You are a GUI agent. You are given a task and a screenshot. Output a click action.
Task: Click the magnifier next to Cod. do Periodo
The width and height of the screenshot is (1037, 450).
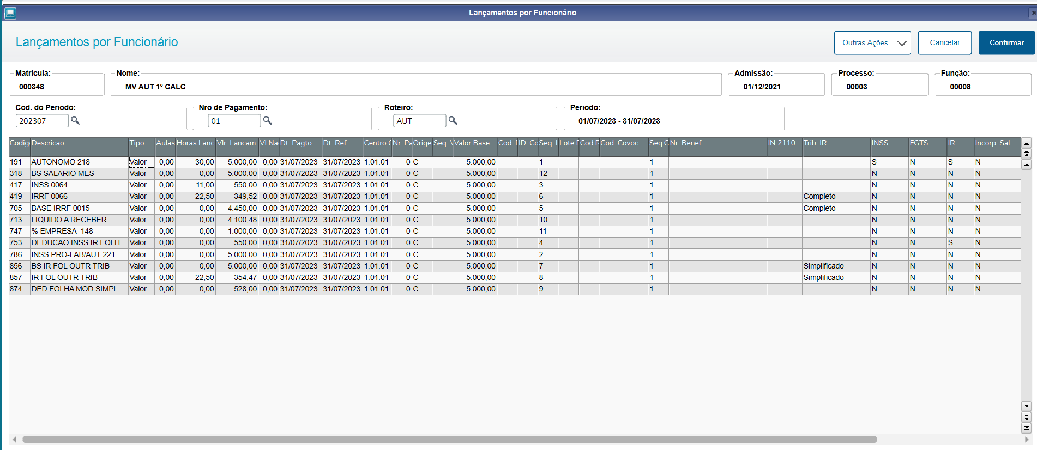click(x=75, y=120)
